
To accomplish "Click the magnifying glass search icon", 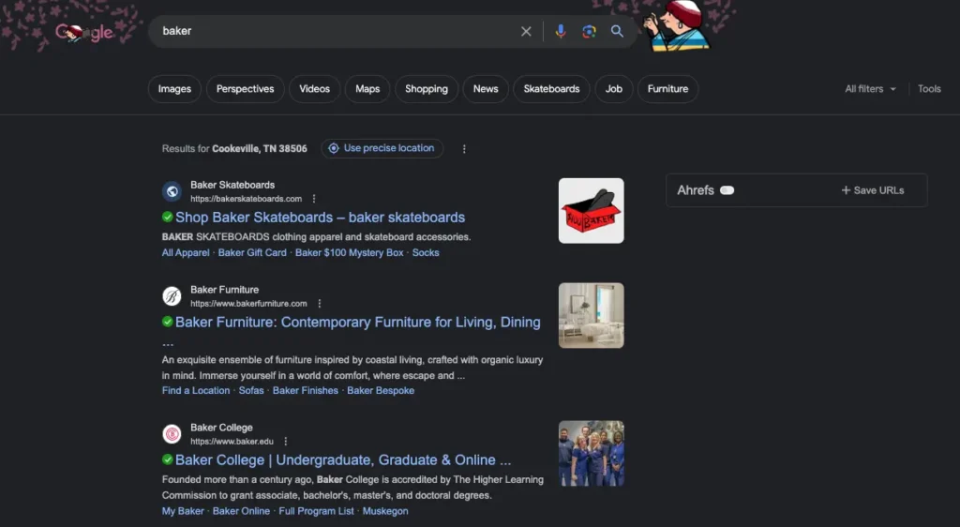I will click(x=617, y=31).
